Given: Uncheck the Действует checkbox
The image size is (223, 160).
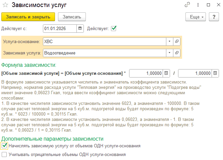Looking at the screenshot, I should [114, 28].
